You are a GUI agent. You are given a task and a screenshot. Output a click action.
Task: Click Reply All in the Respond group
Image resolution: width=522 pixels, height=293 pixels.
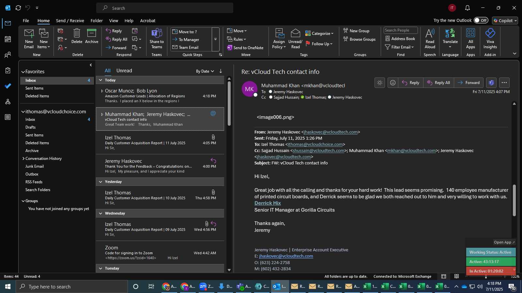tap(116, 39)
